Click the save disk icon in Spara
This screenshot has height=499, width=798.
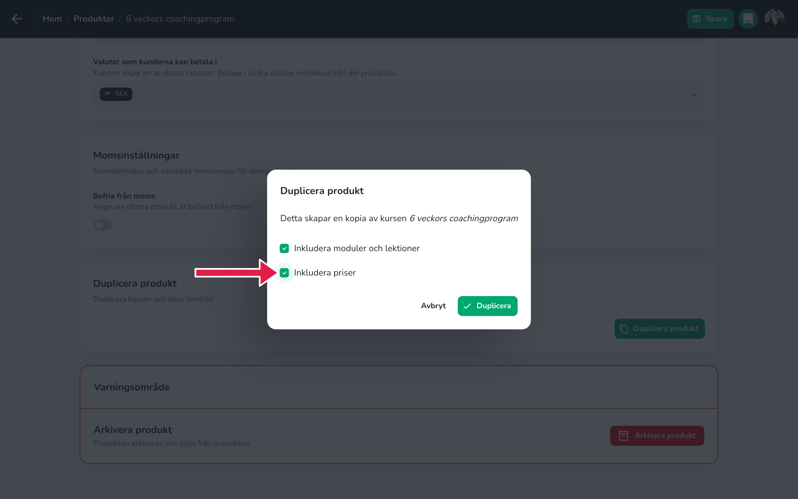[696, 19]
